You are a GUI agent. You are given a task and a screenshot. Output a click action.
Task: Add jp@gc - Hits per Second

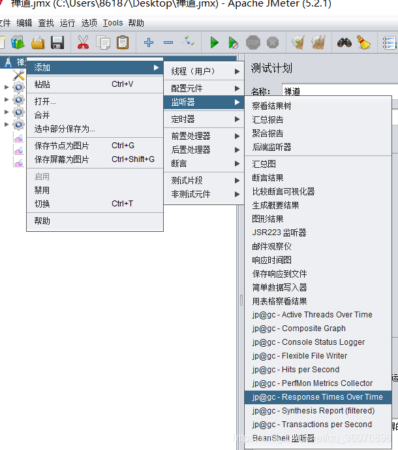coord(318,370)
